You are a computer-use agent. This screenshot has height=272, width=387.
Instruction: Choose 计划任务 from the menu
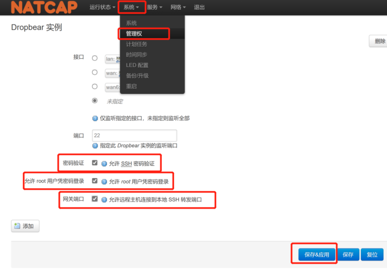click(x=152, y=44)
